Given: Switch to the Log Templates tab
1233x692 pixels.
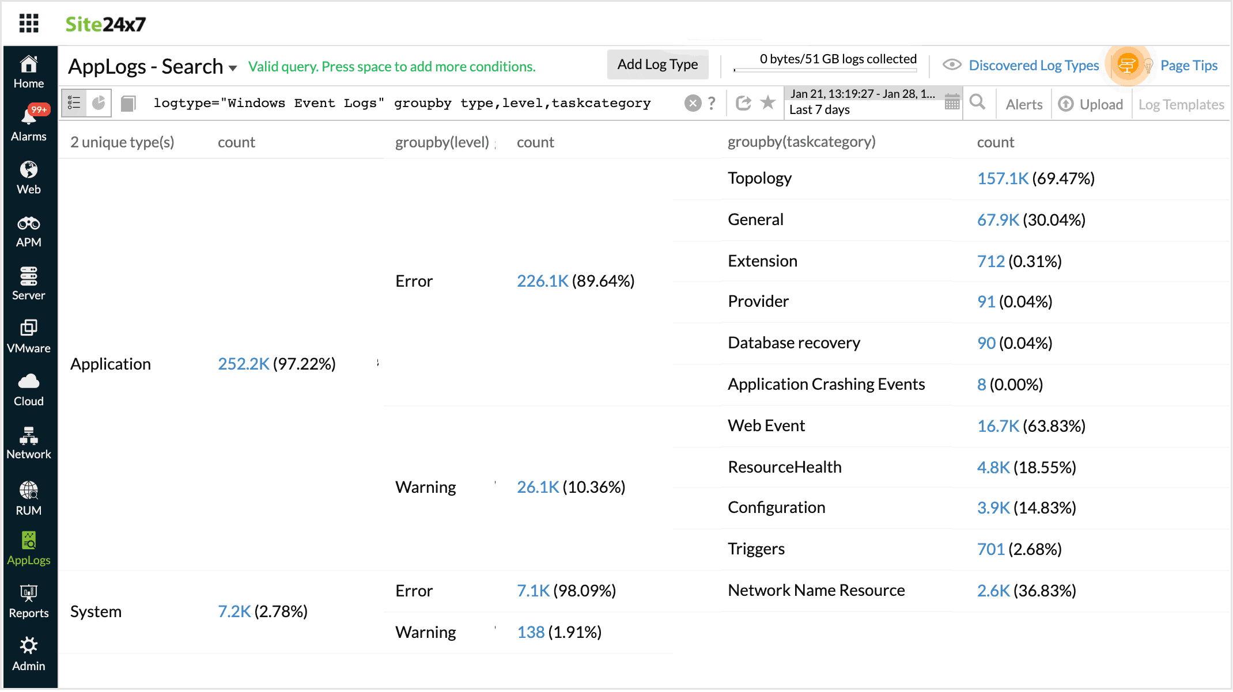Looking at the screenshot, I should pos(1181,104).
